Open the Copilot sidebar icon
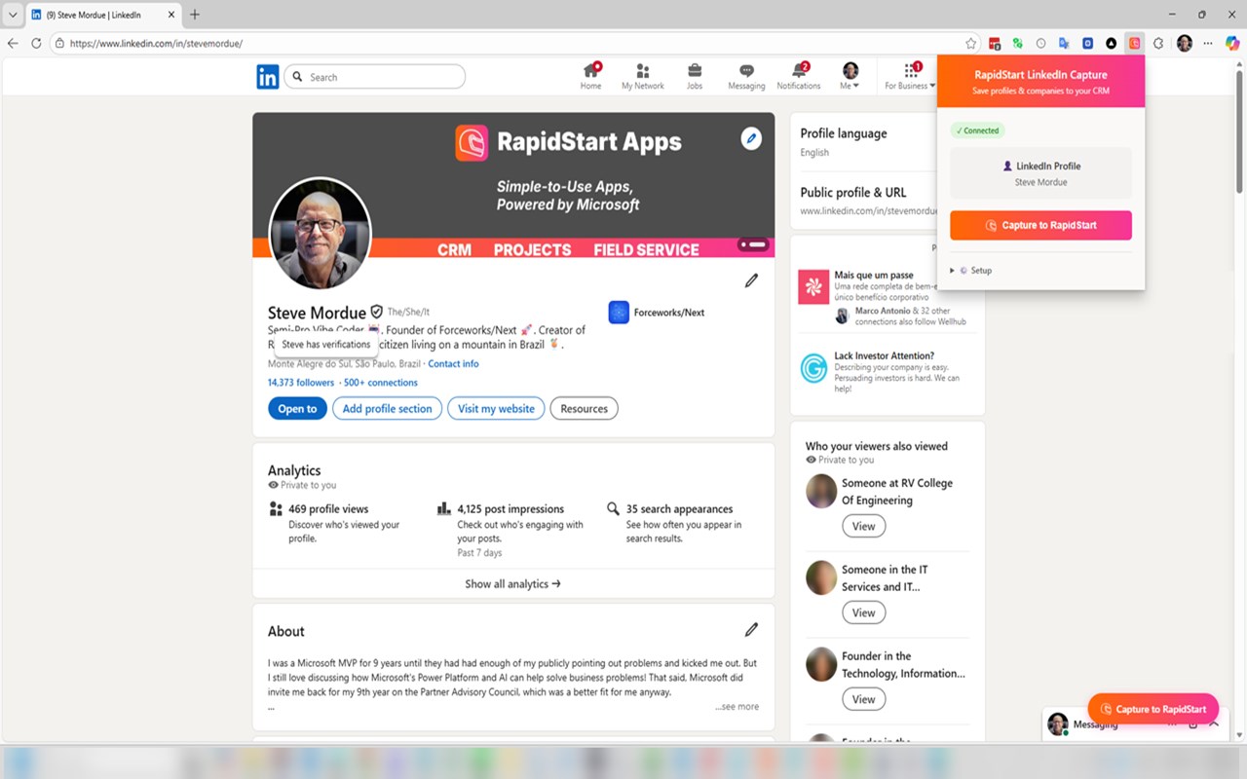1247x779 pixels. pos(1232,43)
